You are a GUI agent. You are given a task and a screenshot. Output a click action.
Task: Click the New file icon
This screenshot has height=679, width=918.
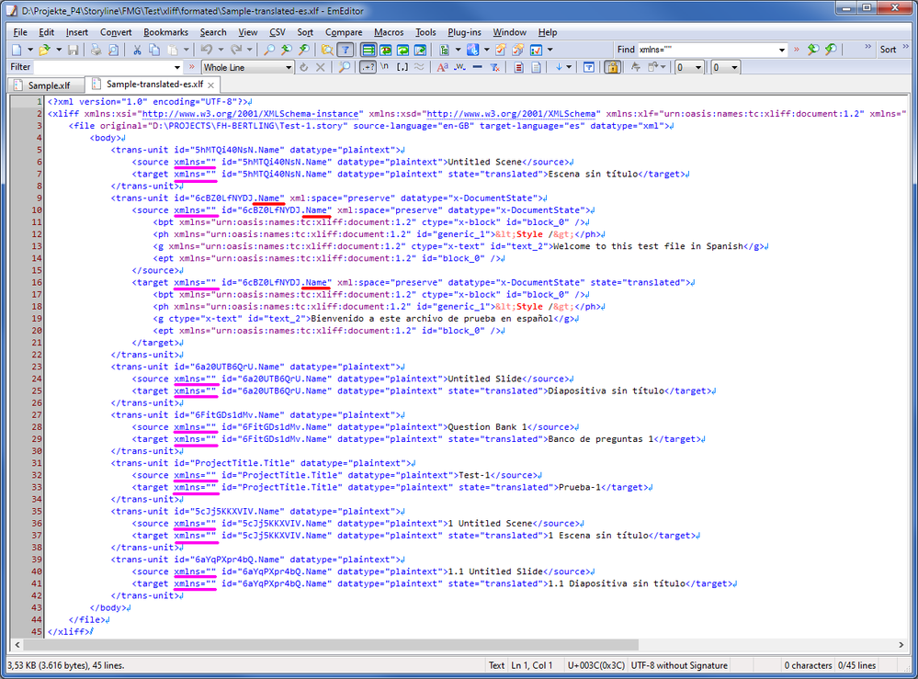(18, 50)
